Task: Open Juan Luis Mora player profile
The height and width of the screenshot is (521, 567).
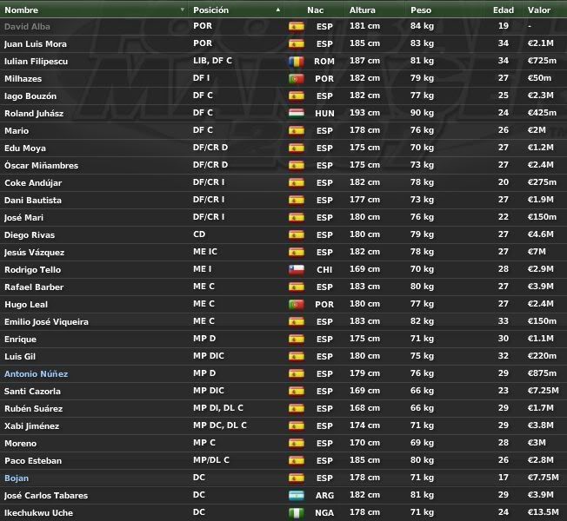Action: click(x=36, y=44)
